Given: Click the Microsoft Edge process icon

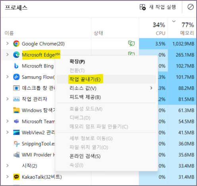Looking at the screenshot, I should (x=16, y=55).
